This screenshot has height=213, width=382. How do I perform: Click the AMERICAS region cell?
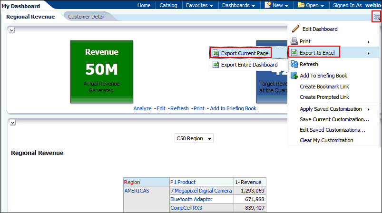coord(137,191)
